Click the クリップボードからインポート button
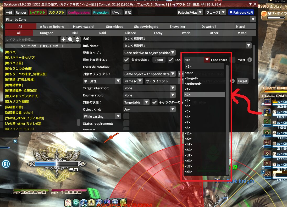Image resolution: width=287 pixels, height=207 pixels. click(x=42, y=46)
